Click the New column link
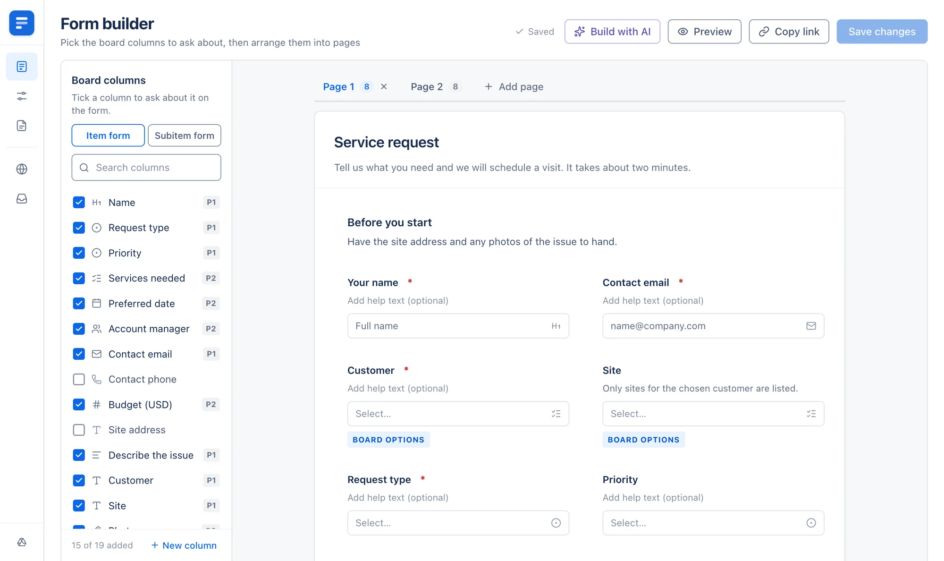This screenshot has height=561, width=944. coord(184,545)
